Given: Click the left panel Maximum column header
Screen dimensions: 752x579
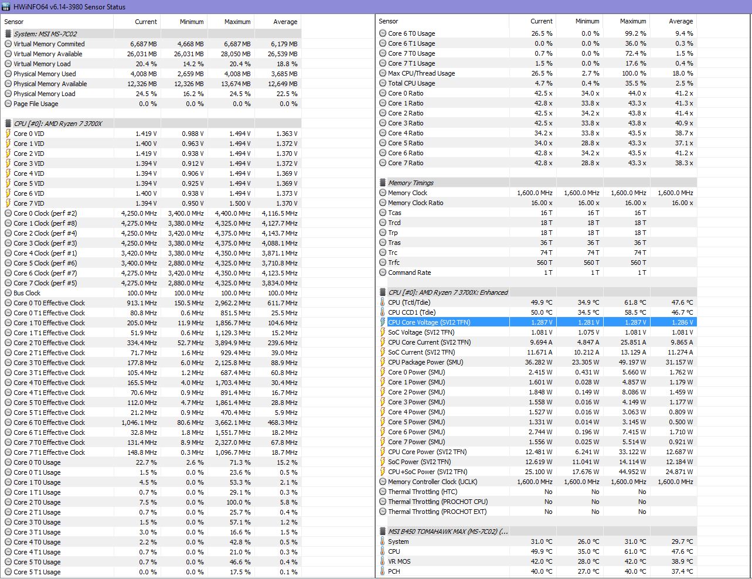Looking at the screenshot, I should coord(230,22).
